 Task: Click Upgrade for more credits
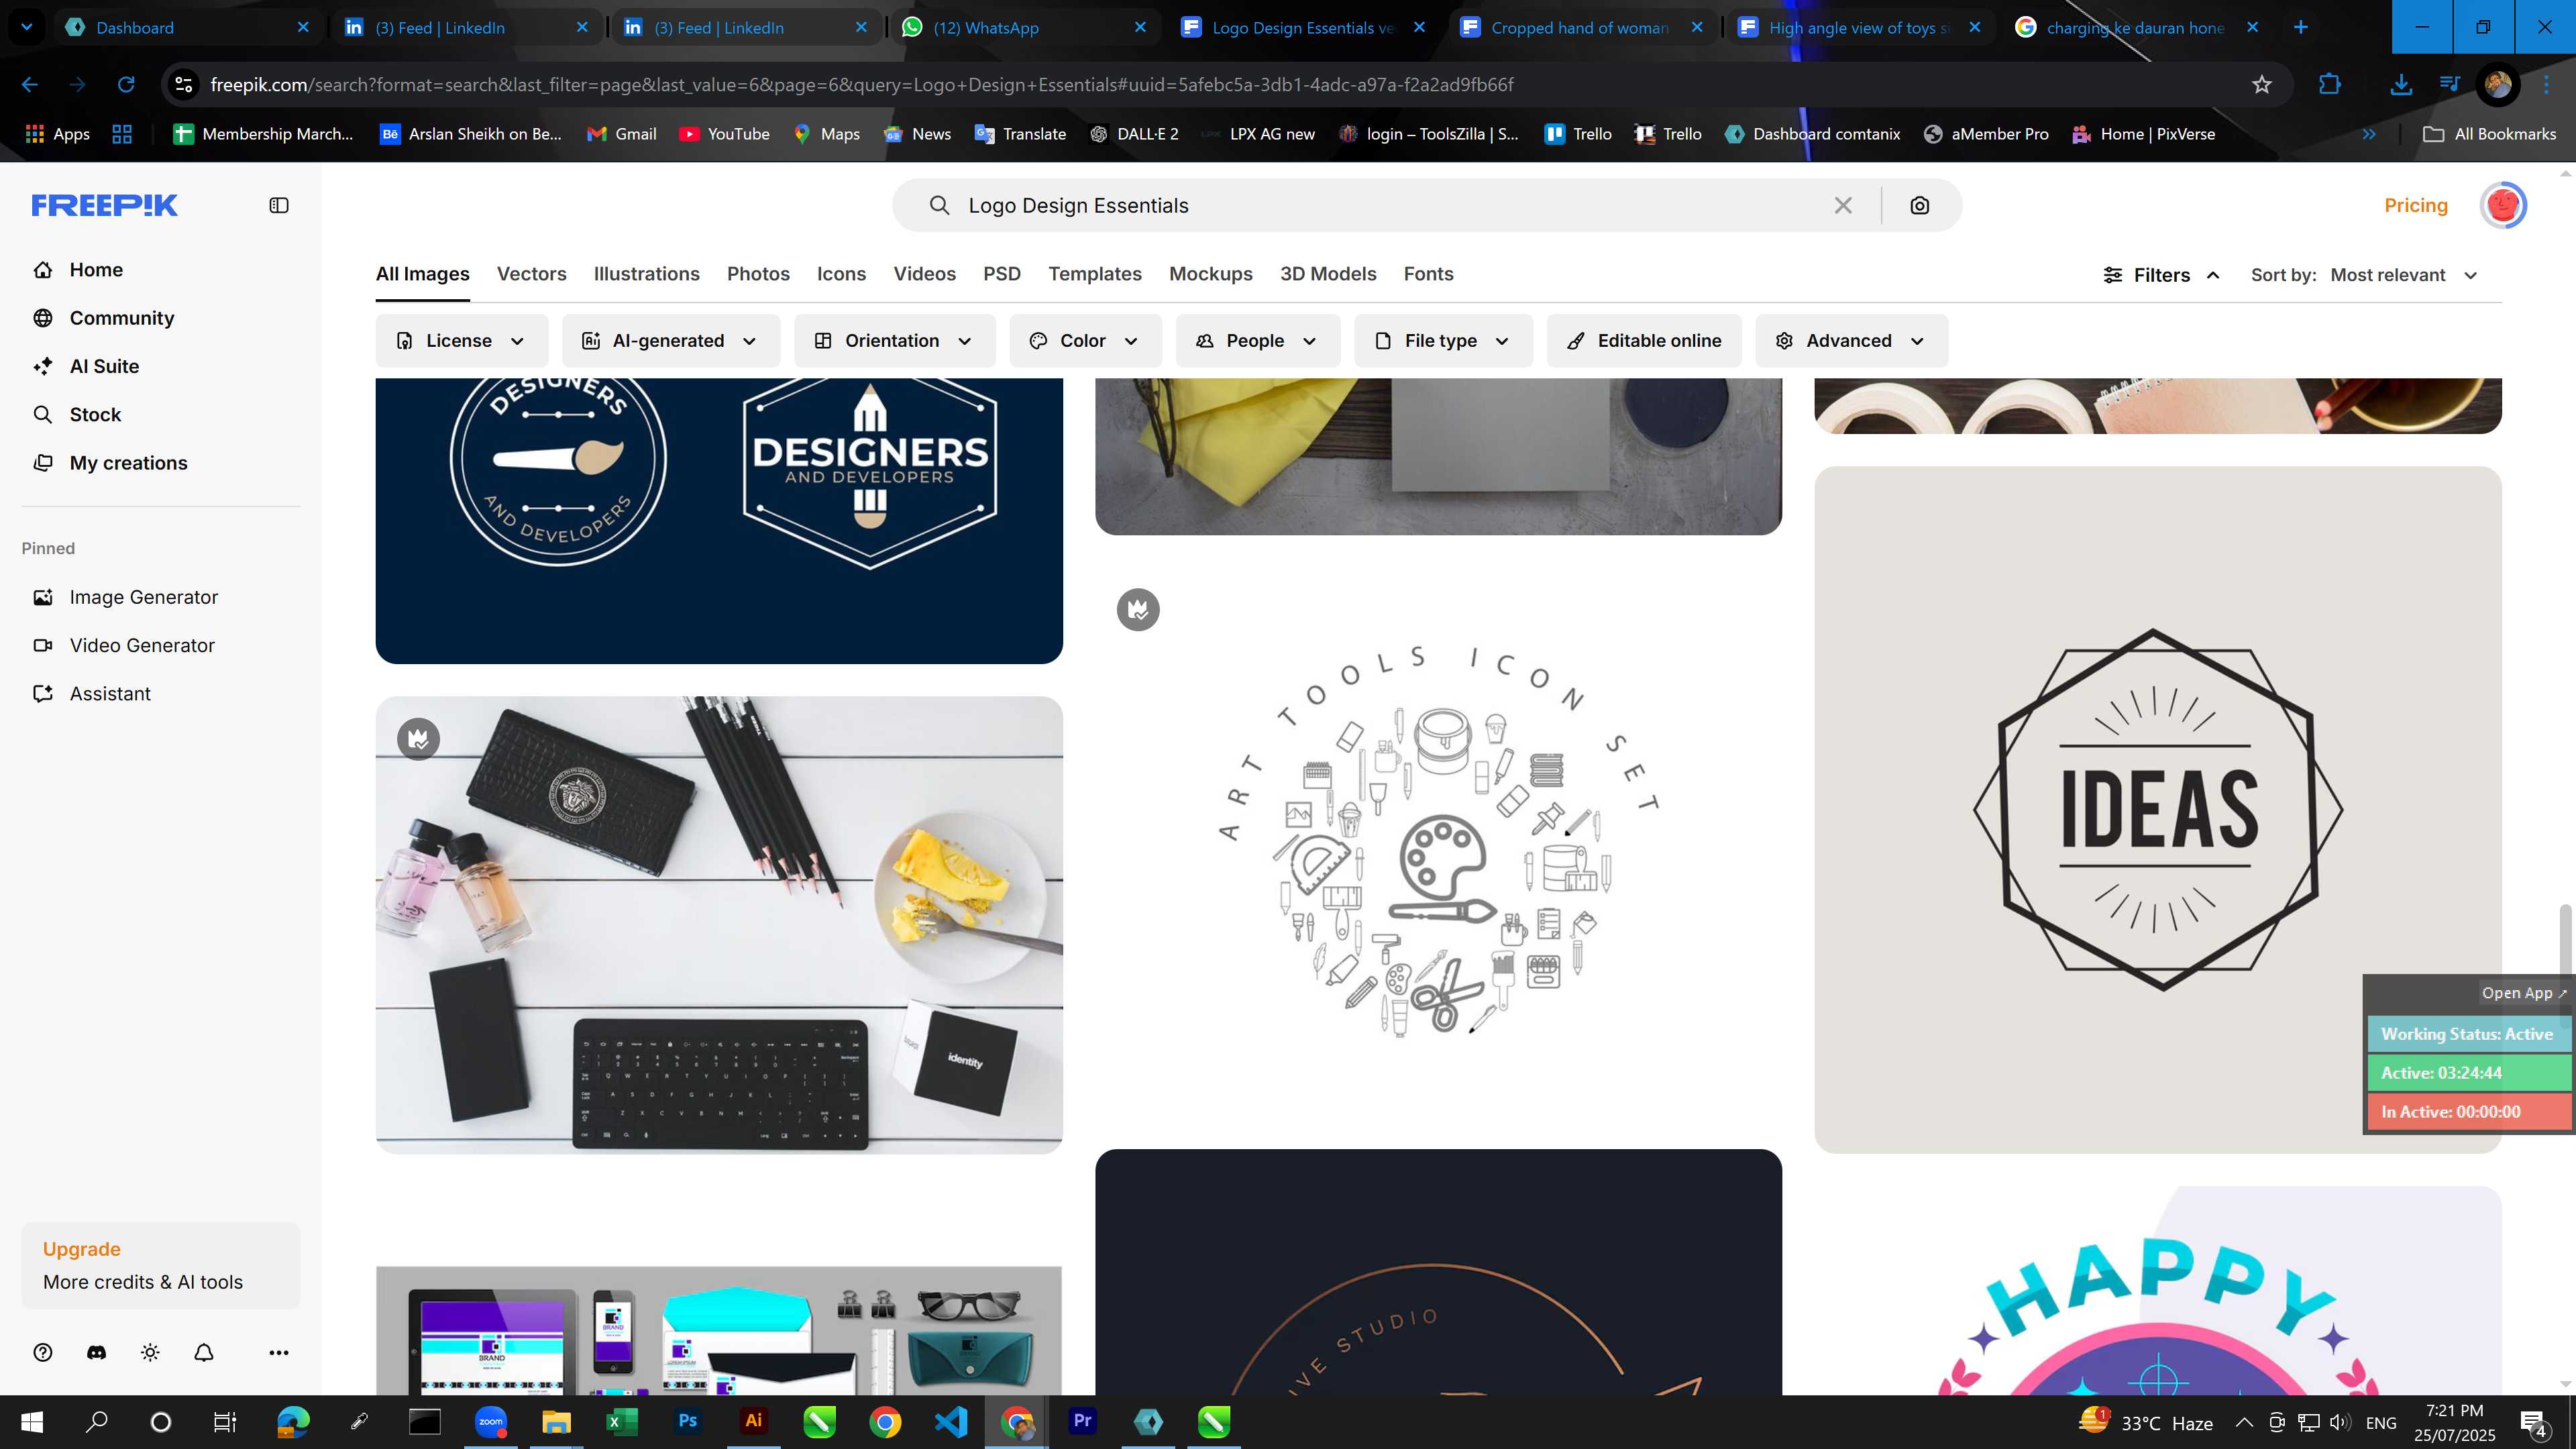(160, 1265)
